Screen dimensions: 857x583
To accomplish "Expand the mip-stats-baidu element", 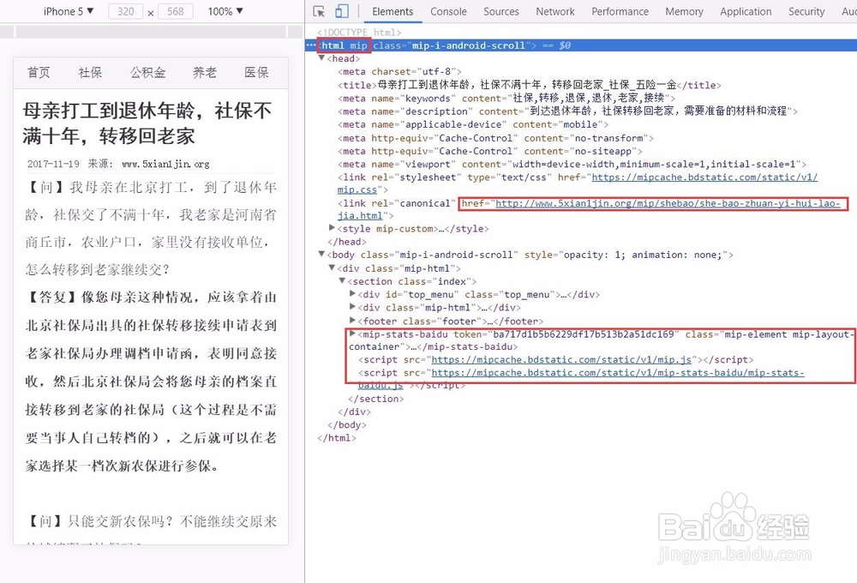I will coord(351,334).
